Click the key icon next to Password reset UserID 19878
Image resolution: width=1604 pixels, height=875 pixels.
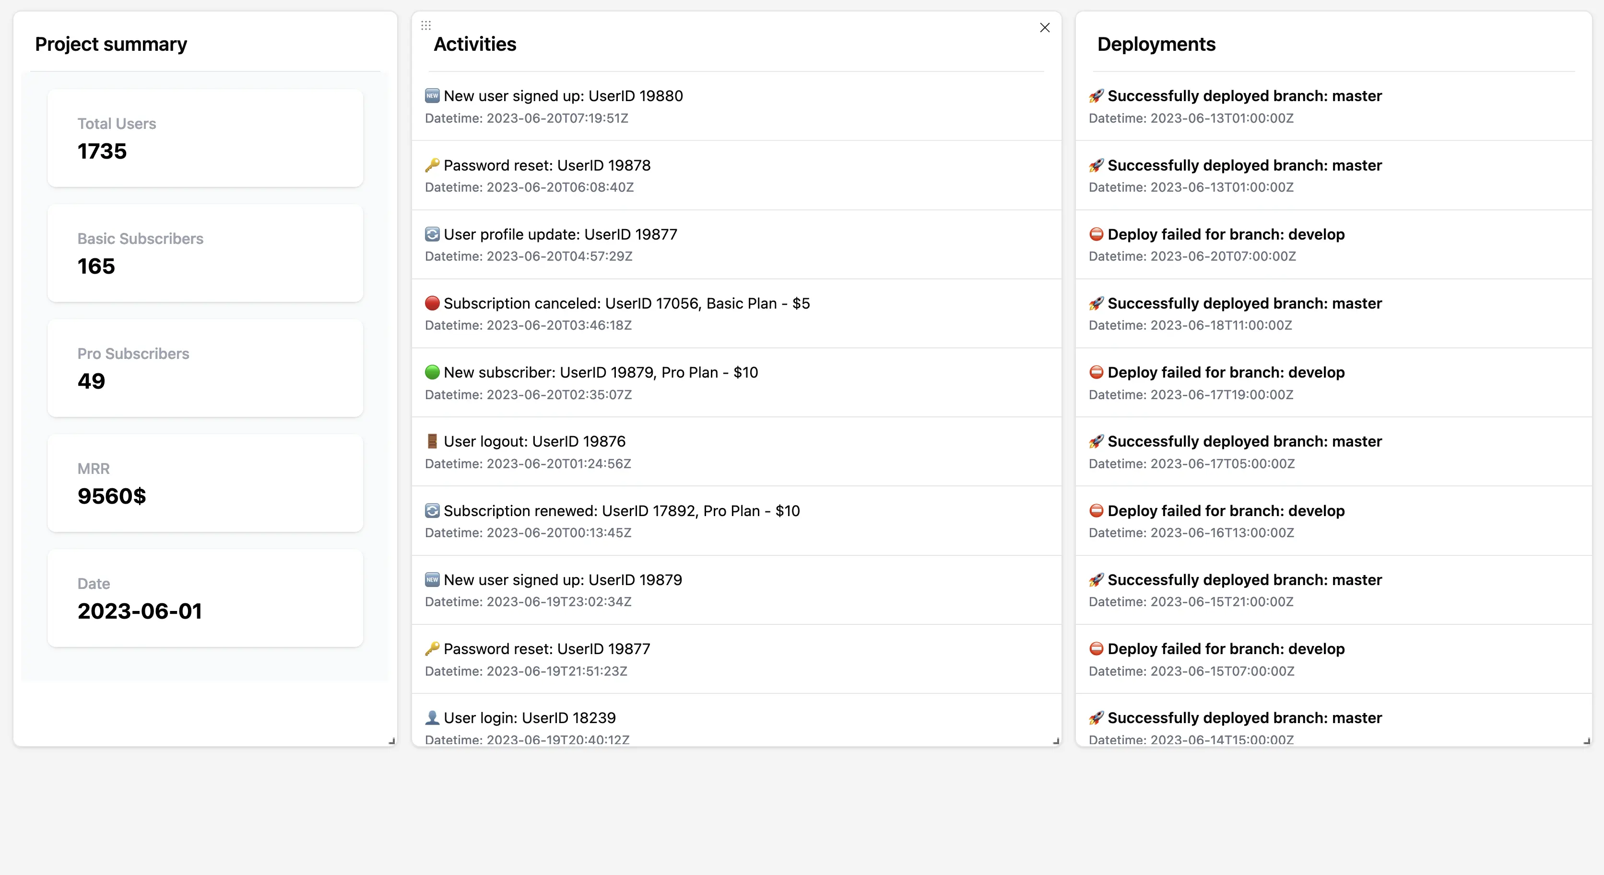click(x=433, y=165)
